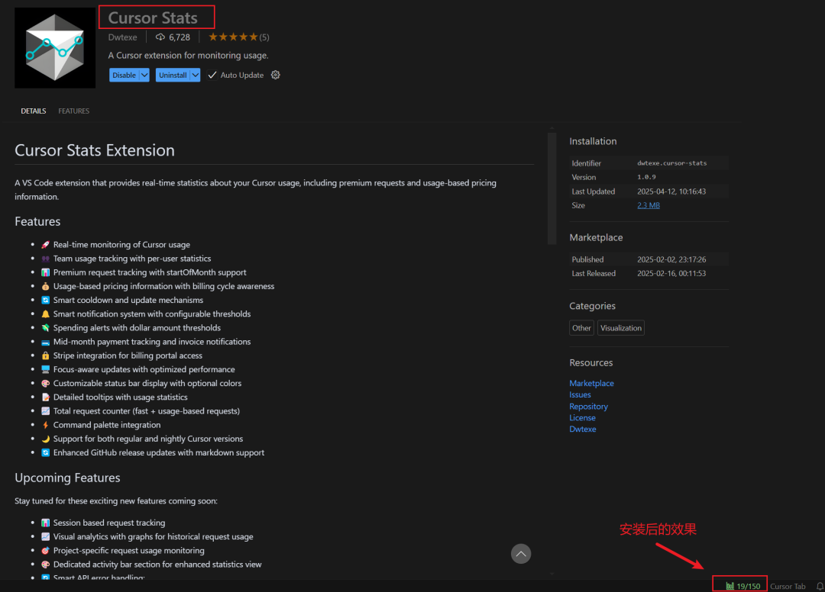This screenshot has width=825, height=592.
Task: Open the Dwtexe resource link
Action: (582, 430)
